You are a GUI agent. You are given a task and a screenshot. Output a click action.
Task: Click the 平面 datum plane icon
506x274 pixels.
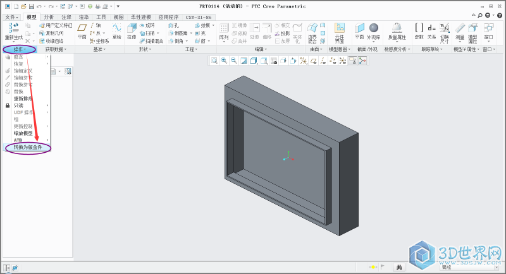click(x=82, y=28)
